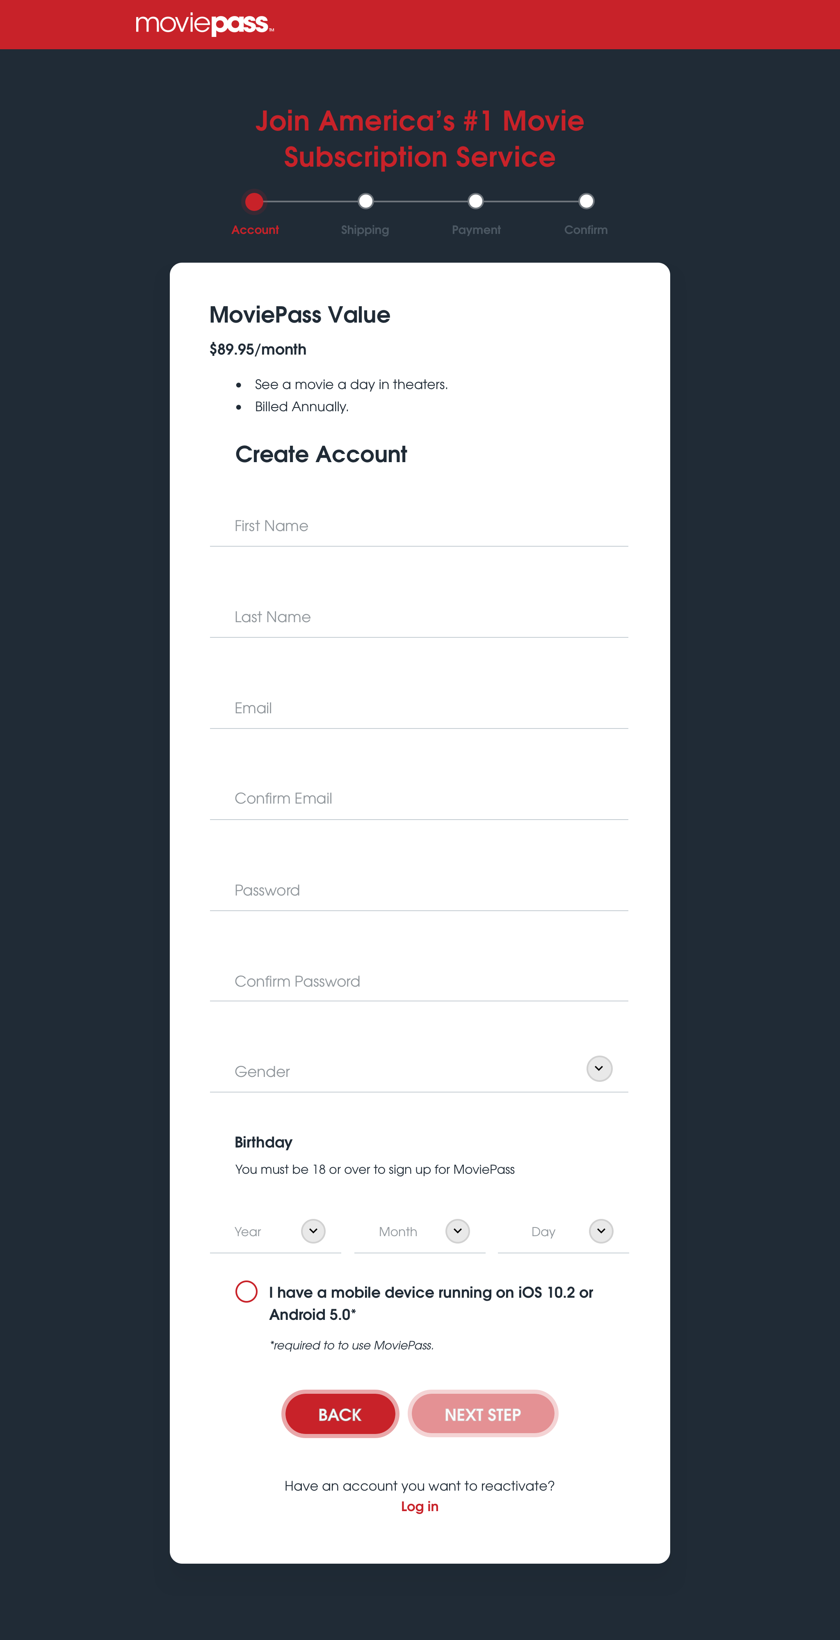Viewport: 840px width, 1640px height.
Task: Click into the Confirm Email field
Action: (419, 799)
